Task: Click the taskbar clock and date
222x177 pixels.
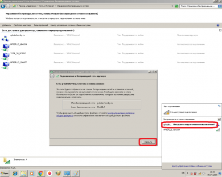Action: click(213, 173)
